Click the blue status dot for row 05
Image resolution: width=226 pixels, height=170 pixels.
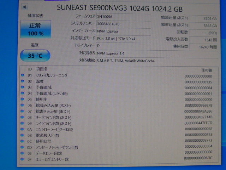[22, 99]
